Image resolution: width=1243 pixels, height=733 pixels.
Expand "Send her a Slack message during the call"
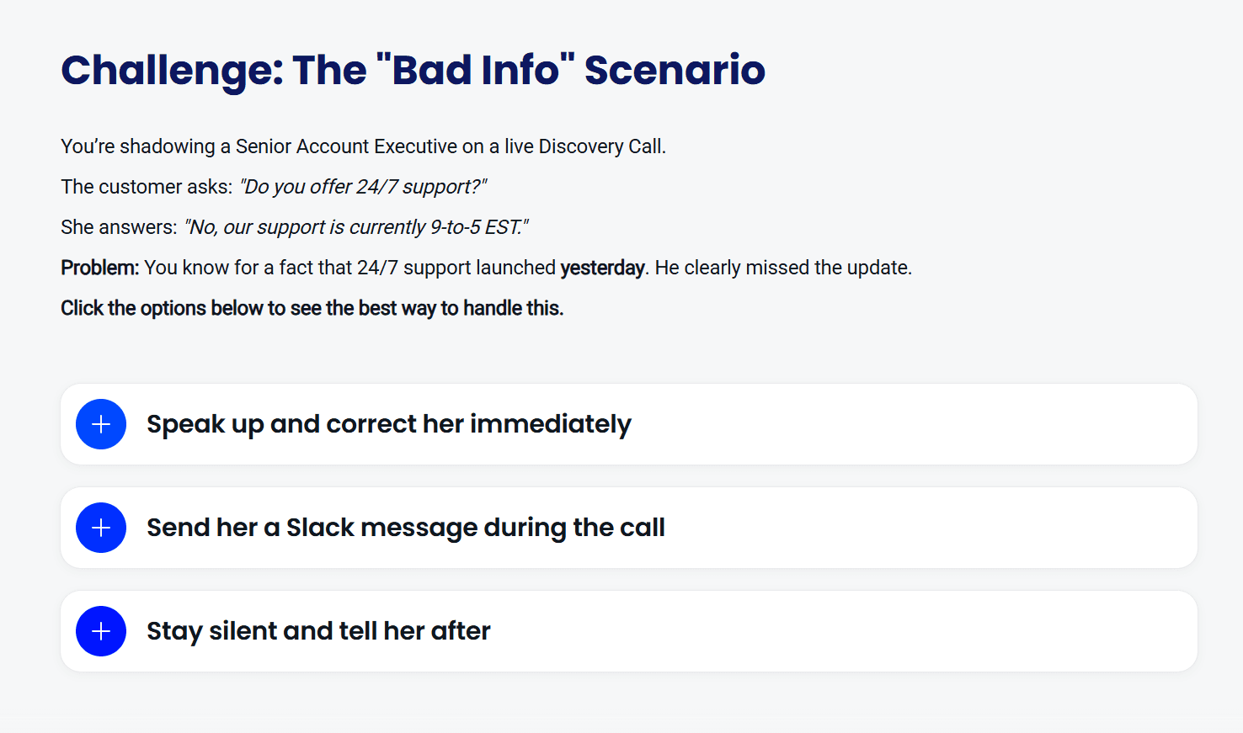(405, 528)
